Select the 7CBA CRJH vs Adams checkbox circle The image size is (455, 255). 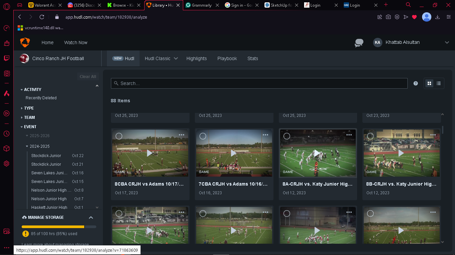pyautogui.click(x=203, y=136)
